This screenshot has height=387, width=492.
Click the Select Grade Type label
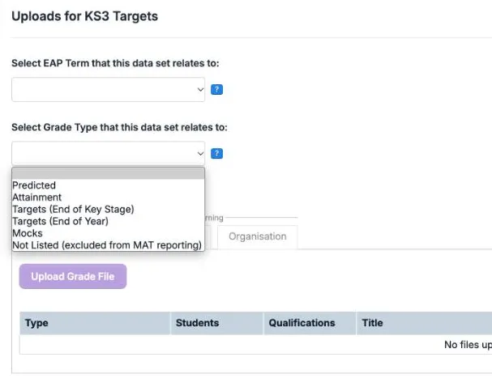coord(119,128)
